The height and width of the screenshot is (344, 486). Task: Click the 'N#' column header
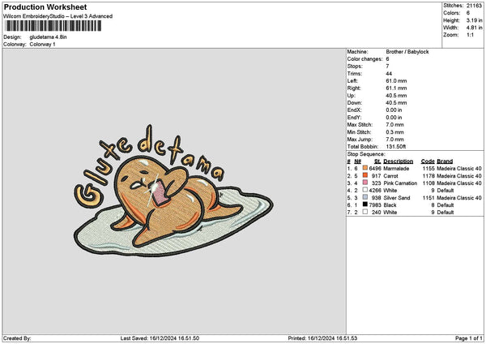(358, 161)
